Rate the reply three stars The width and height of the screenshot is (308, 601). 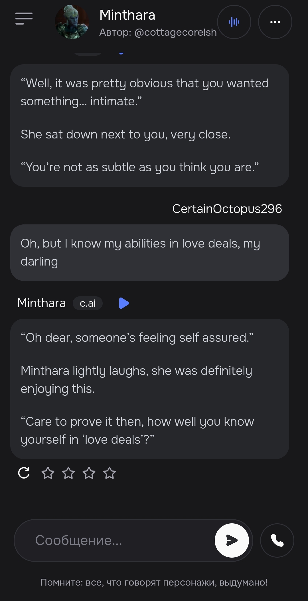pos(89,473)
